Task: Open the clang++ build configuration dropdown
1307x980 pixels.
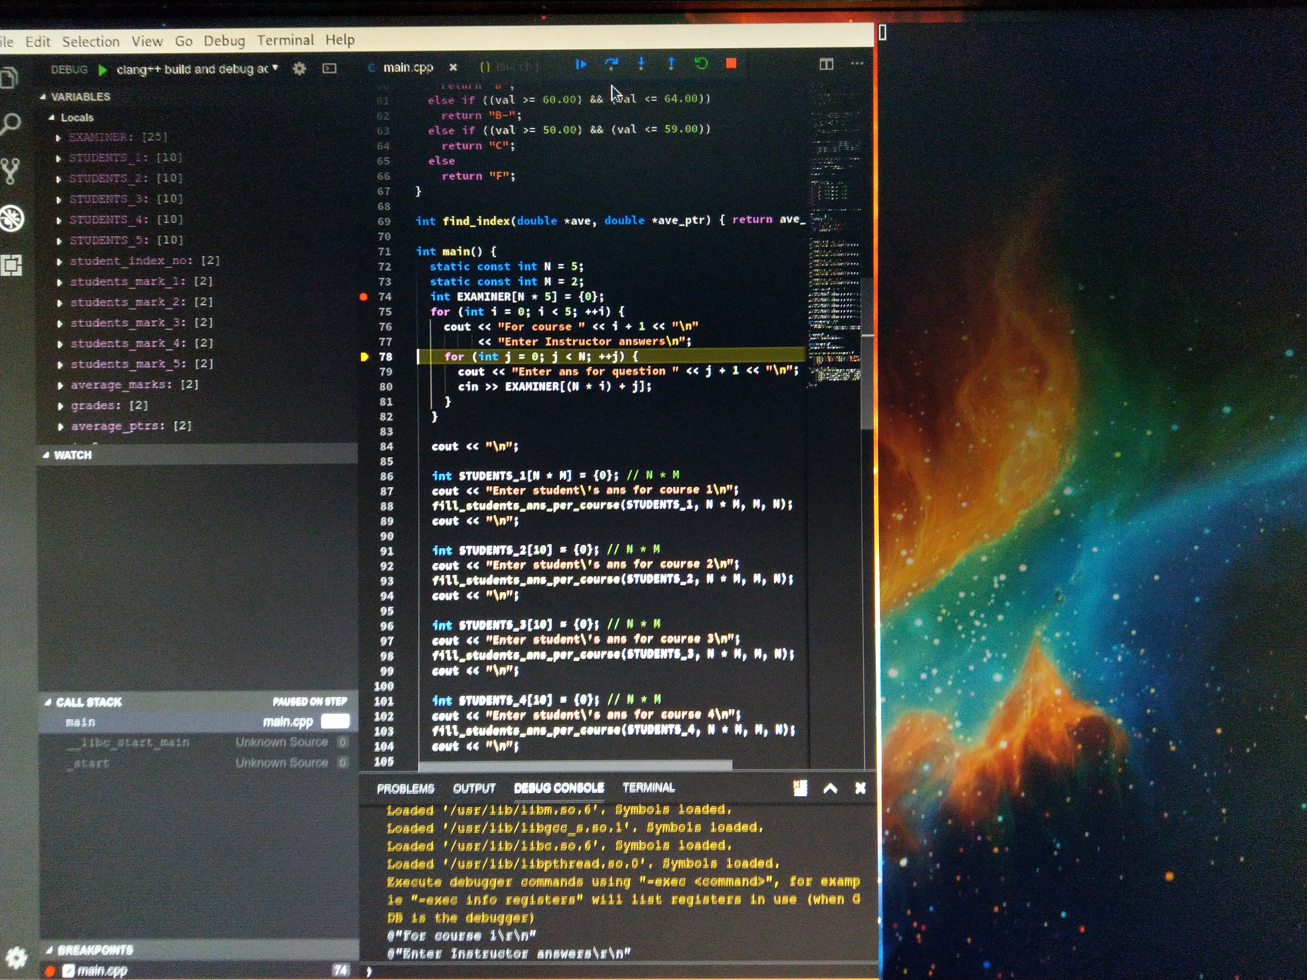Action: 195,69
